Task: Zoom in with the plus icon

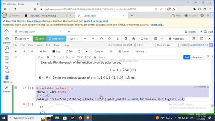Action: tap(93, 39)
